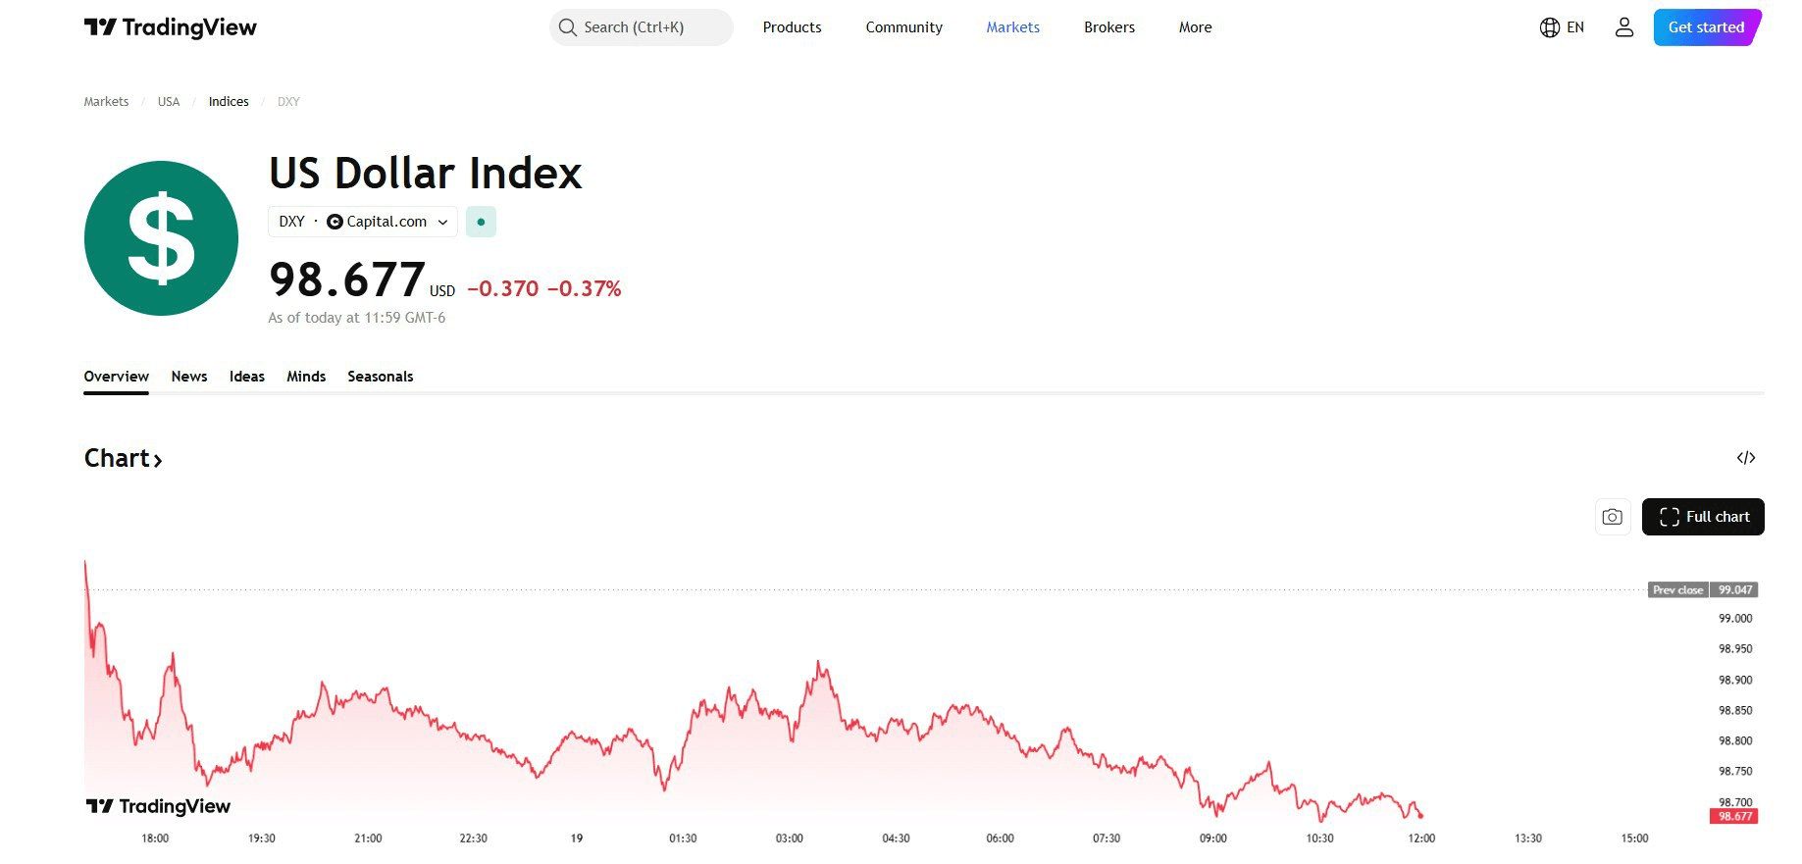Click the green market status dot
Image resolution: width=1802 pixels, height=864 pixels.
pos(481,222)
